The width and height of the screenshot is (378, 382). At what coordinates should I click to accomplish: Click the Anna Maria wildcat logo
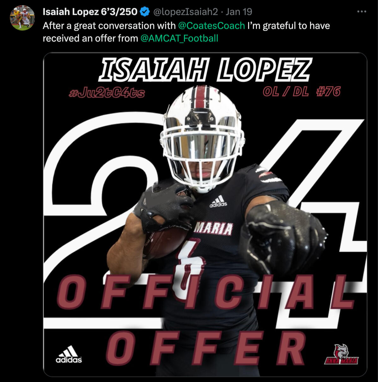[x=341, y=354]
